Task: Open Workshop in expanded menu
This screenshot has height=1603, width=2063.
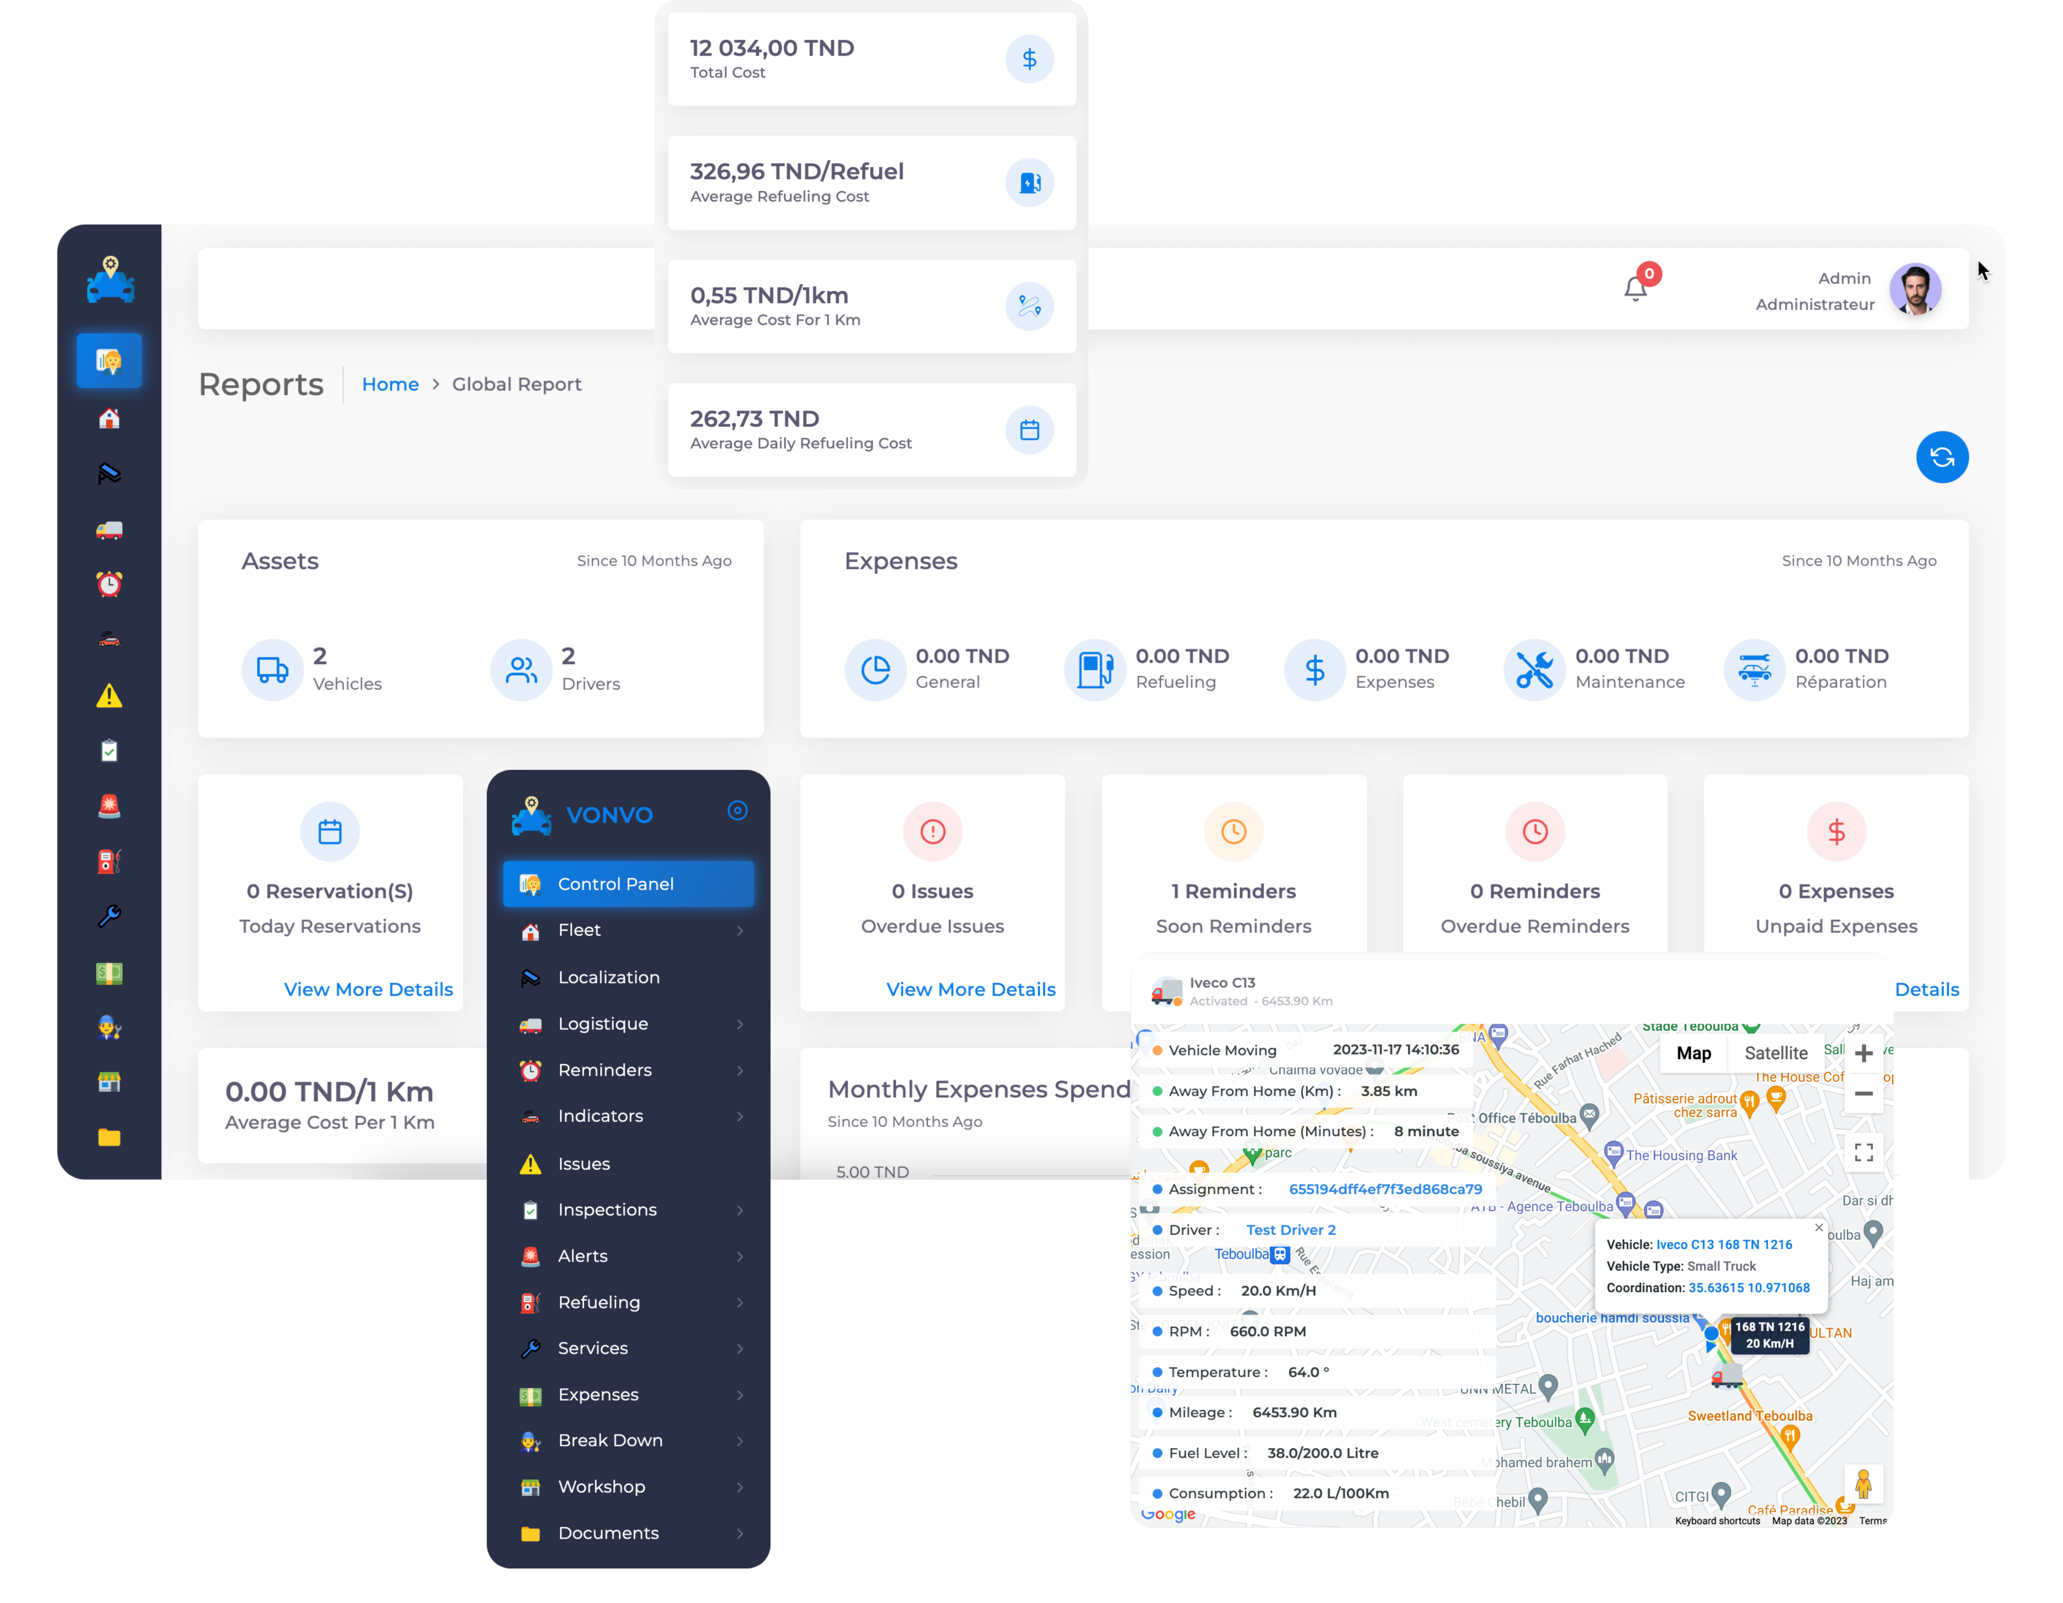Action: tap(628, 1487)
